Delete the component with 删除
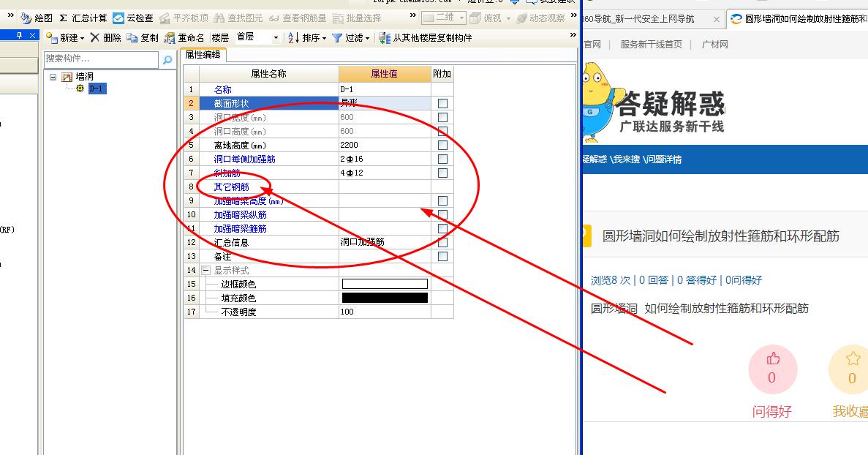 point(105,37)
